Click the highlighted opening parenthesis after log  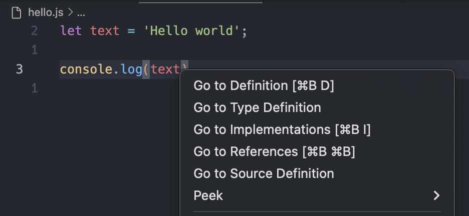point(146,69)
